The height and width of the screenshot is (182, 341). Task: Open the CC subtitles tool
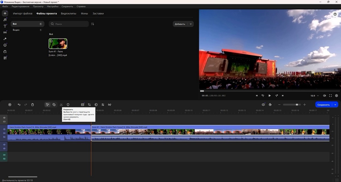[82, 104]
